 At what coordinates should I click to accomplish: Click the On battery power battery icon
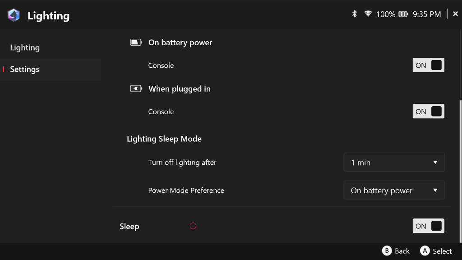(x=136, y=42)
